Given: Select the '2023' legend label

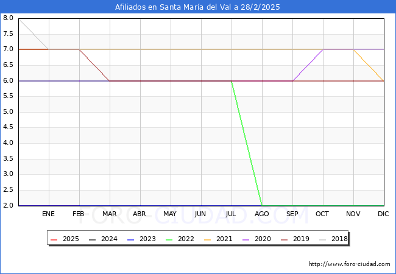Looking at the screenshot, I should (147, 239).
